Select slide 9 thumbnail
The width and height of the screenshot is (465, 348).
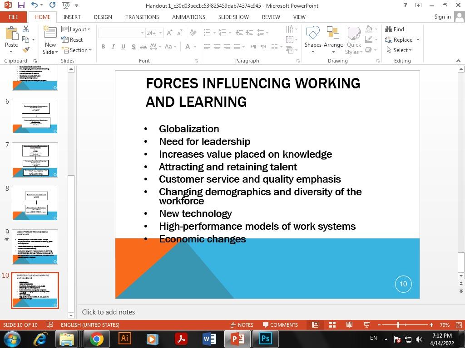[x=35, y=247]
